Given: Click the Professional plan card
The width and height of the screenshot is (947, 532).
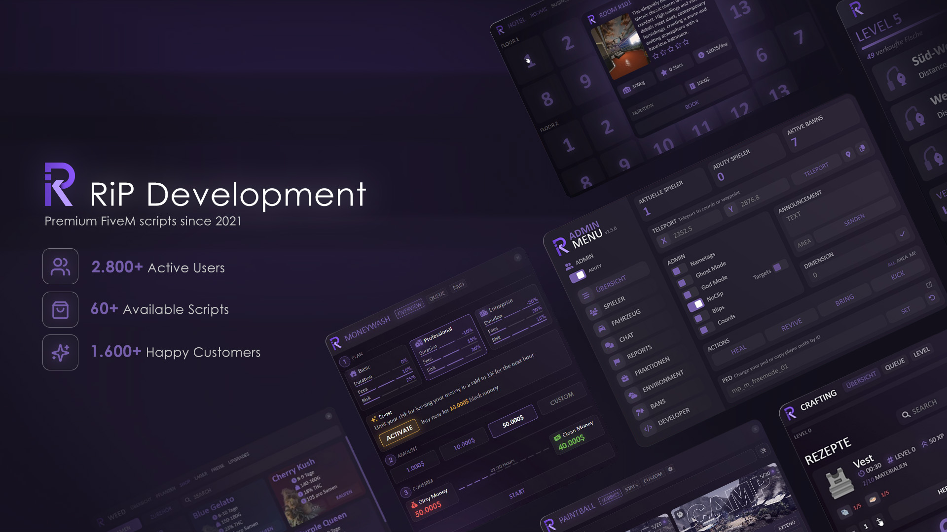Looking at the screenshot, I should 448,347.
